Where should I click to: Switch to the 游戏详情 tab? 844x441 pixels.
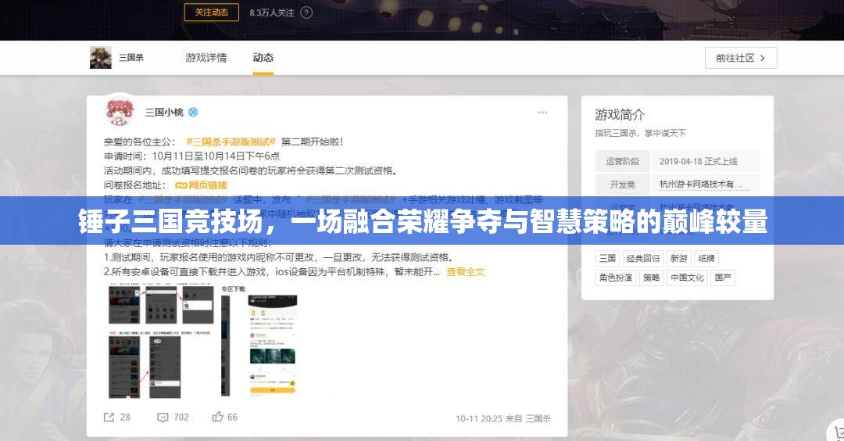tap(206, 58)
